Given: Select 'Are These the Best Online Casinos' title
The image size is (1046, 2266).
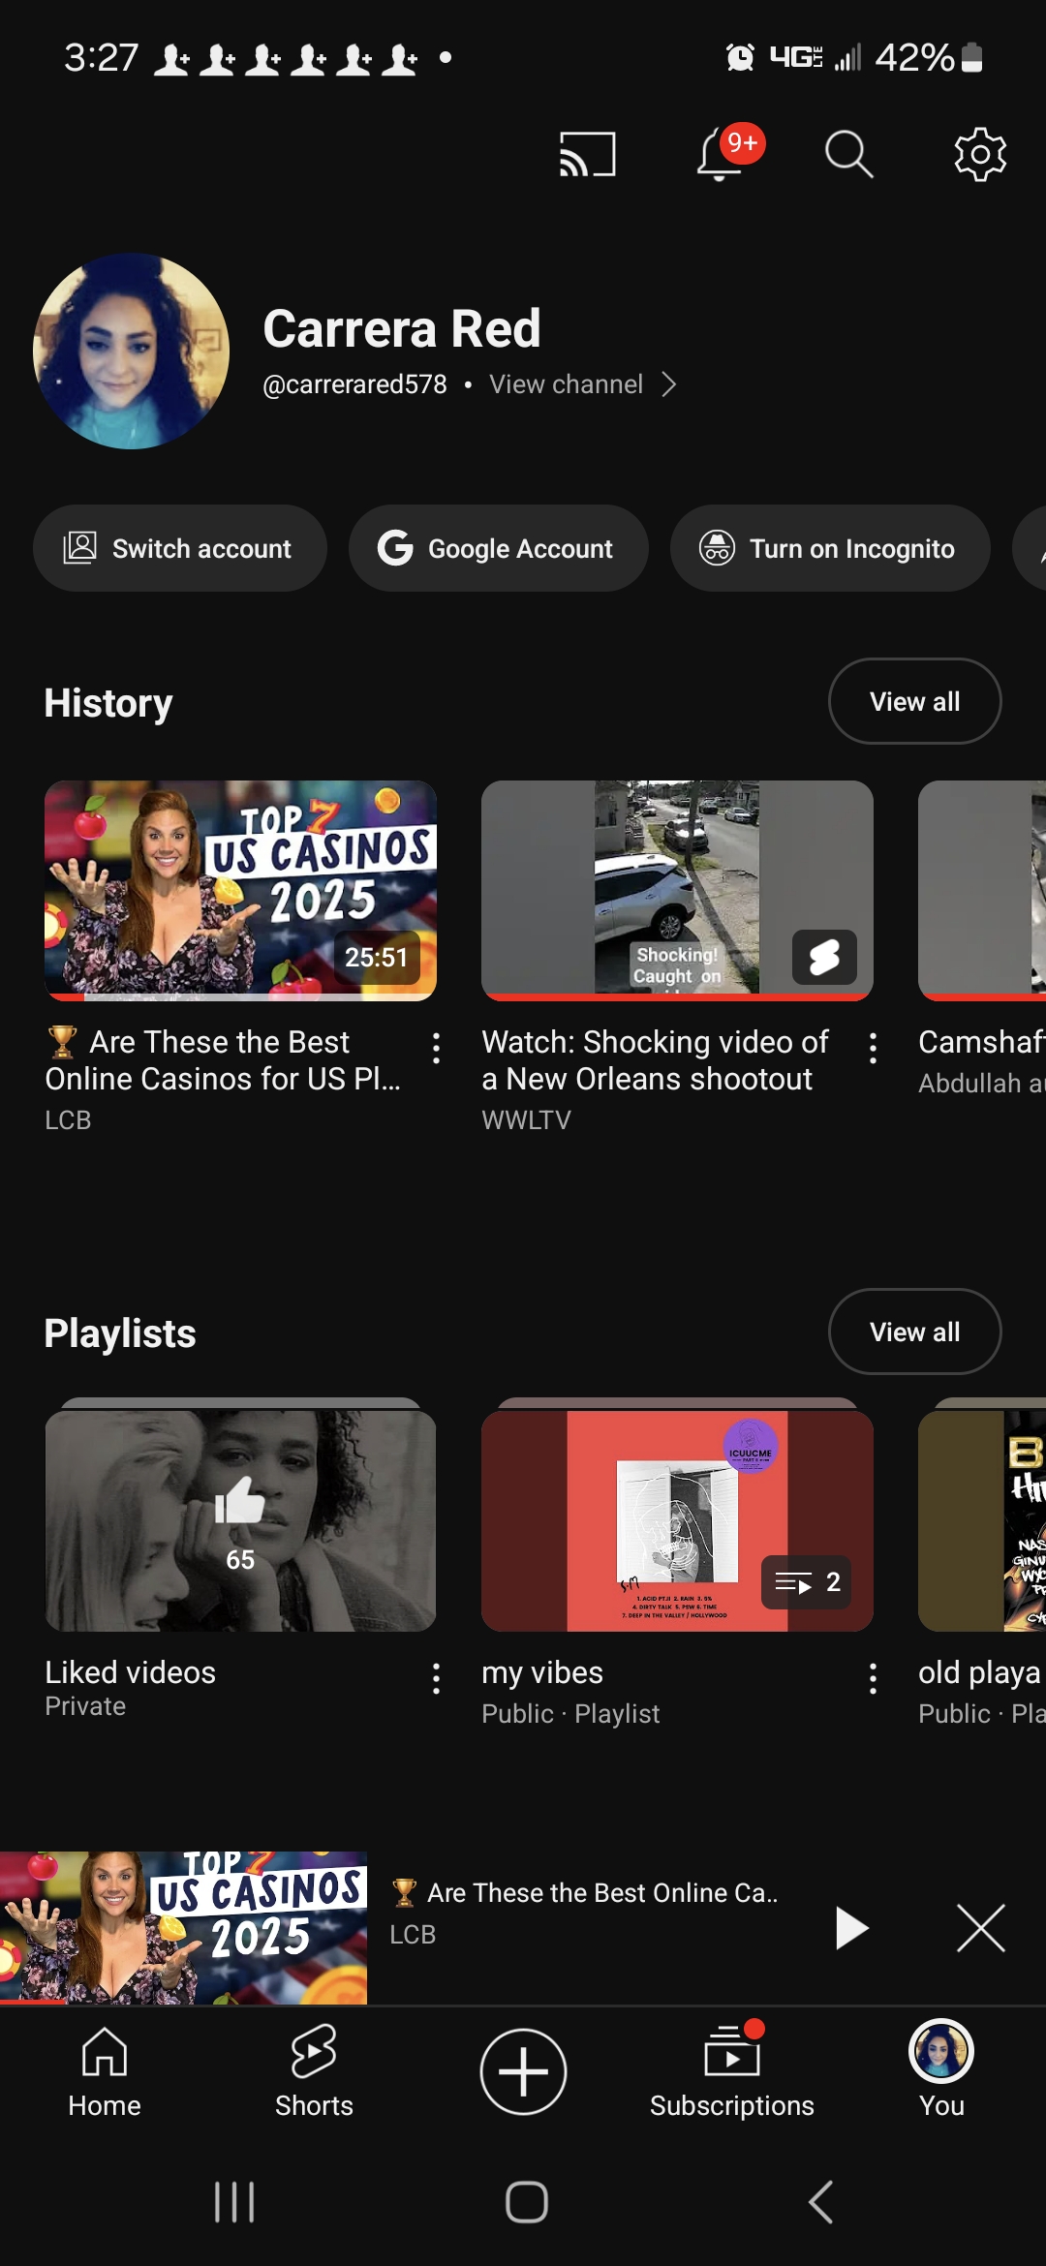Looking at the screenshot, I should point(224,1060).
